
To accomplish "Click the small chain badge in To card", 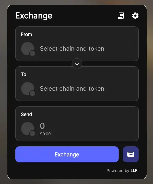I will [32, 93].
